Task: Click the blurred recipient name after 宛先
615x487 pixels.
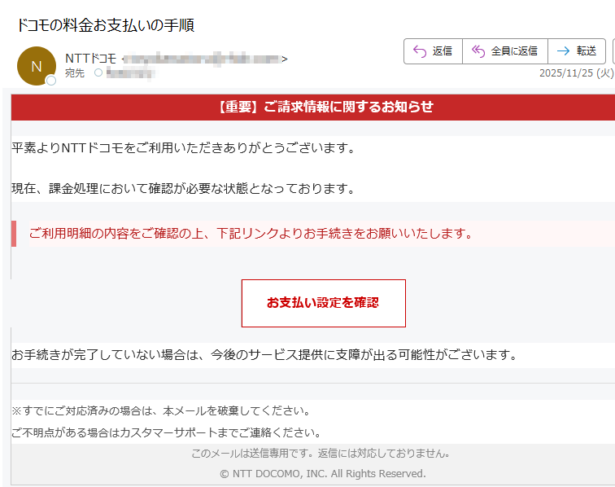Action: pos(130,73)
